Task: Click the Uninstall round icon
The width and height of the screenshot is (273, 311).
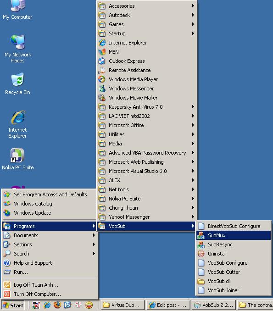Action: 201,254
